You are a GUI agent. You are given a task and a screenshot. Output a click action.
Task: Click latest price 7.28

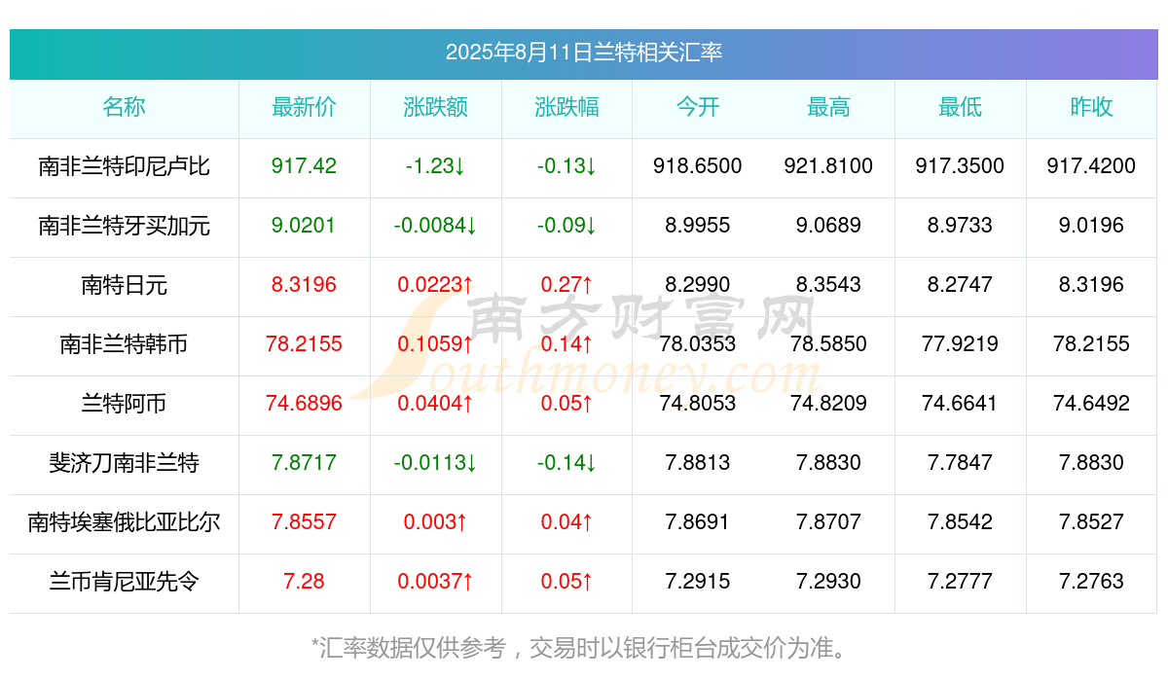click(304, 582)
